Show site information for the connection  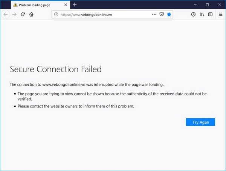click(56, 14)
